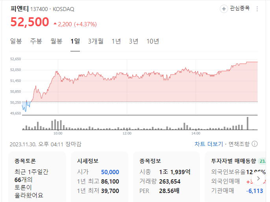This screenshot has height=202, width=270.
Task: Add stock with the 관심종목 plus icon
Action: (x=224, y=9)
